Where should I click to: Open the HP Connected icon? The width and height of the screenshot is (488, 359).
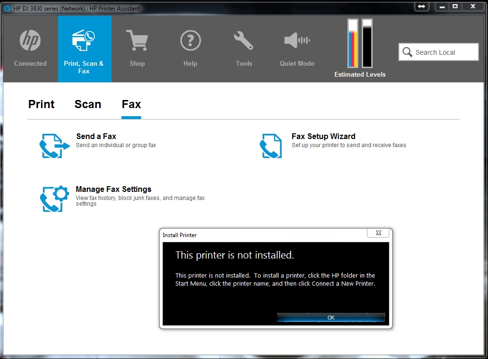(30, 40)
